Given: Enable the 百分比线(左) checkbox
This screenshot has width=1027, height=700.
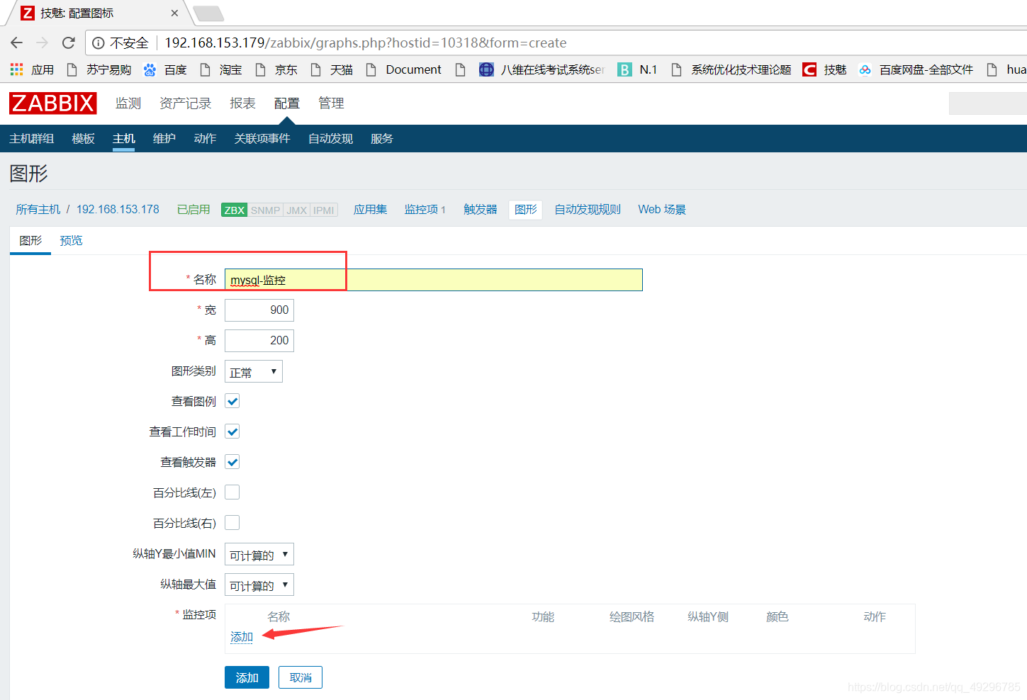Looking at the screenshot, I should [232, 492].
